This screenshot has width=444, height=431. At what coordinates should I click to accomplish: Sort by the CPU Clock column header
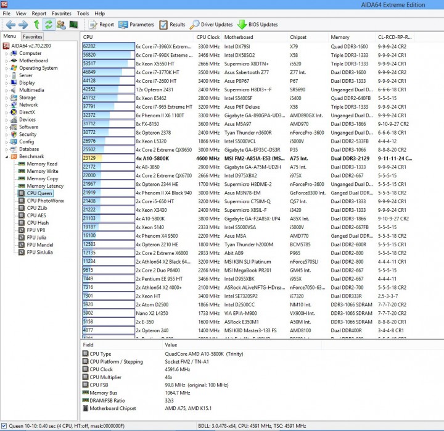[208, 37]
